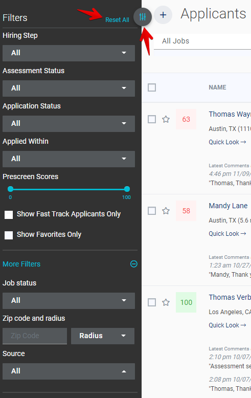This screenshot has width=251, height=398.
Task: Tick the checkbox for Mandy Lane
Action: pos(152,211)
